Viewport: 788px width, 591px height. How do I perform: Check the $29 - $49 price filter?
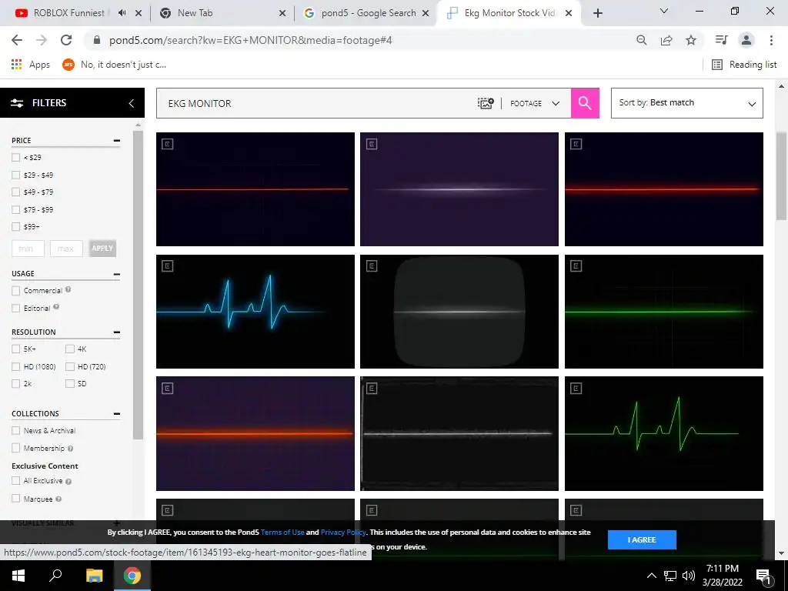[x=15, y=175]
